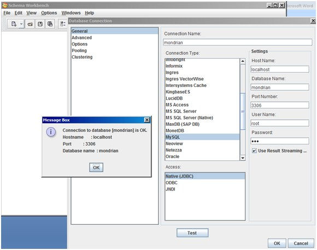Image resolution: width=317 pixels, height=250 pixels.
Task: Select MS SQL Server connection type
Action: [202, 112]
